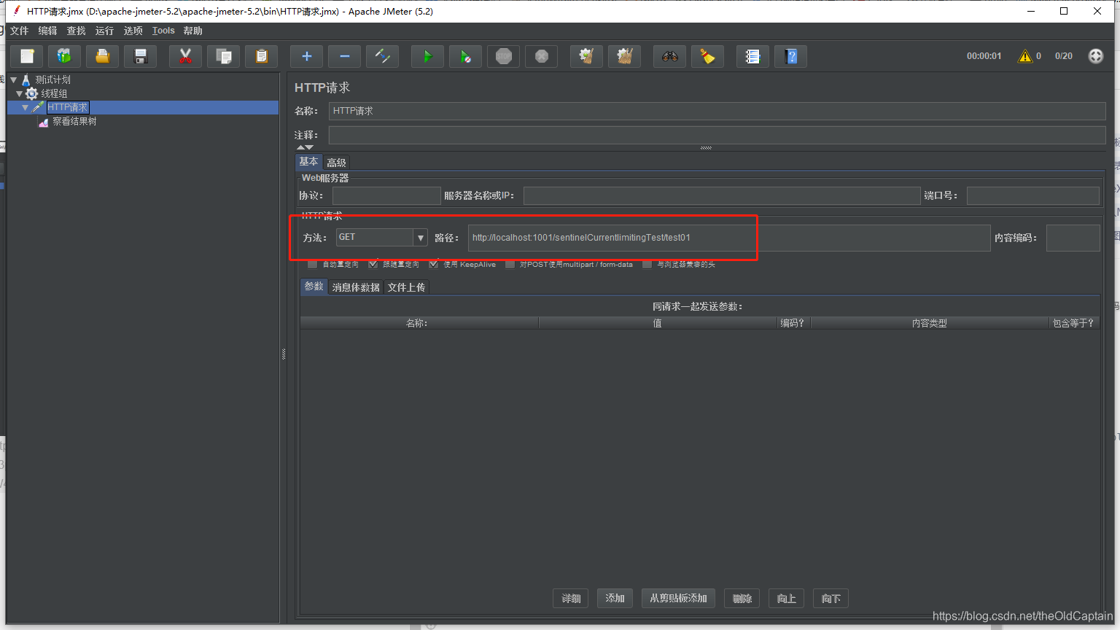Select 察看结果树 in the tree
The height and width of the screenshot is (630, 1120).
[x=74, y=121]
